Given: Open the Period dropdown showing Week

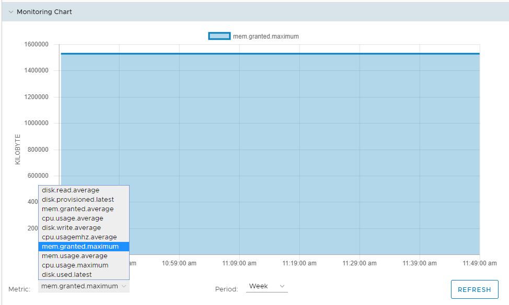Looking at the screenshot, I should [267, 286].
